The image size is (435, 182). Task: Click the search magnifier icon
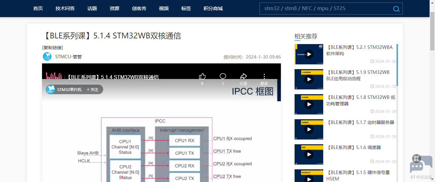point(396,9)
